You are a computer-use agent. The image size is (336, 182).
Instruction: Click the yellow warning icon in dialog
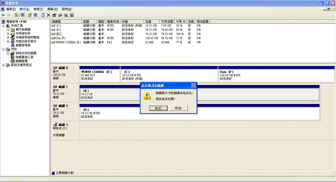pos(147,95)
